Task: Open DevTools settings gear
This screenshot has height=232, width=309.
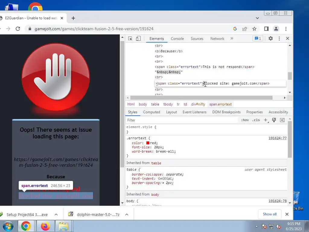Action: coord(271,38)
